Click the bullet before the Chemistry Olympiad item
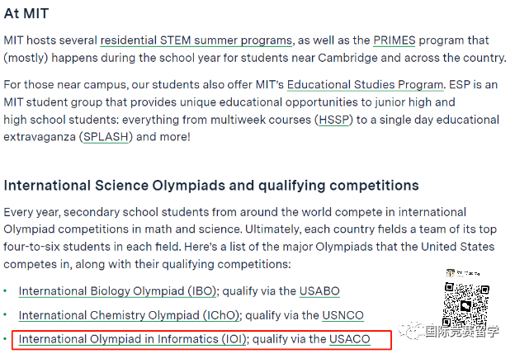Image resolution: width=515 pixels, height=354 pixels. pos(5,315)
